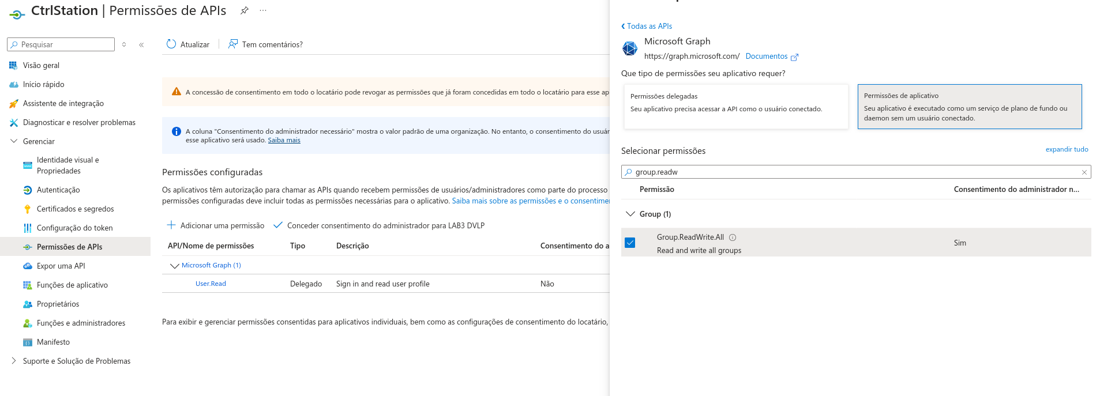This screenshot has height=396, width=1100.
Task: Pin the CtrlStation page
Action: coord(245,10)
